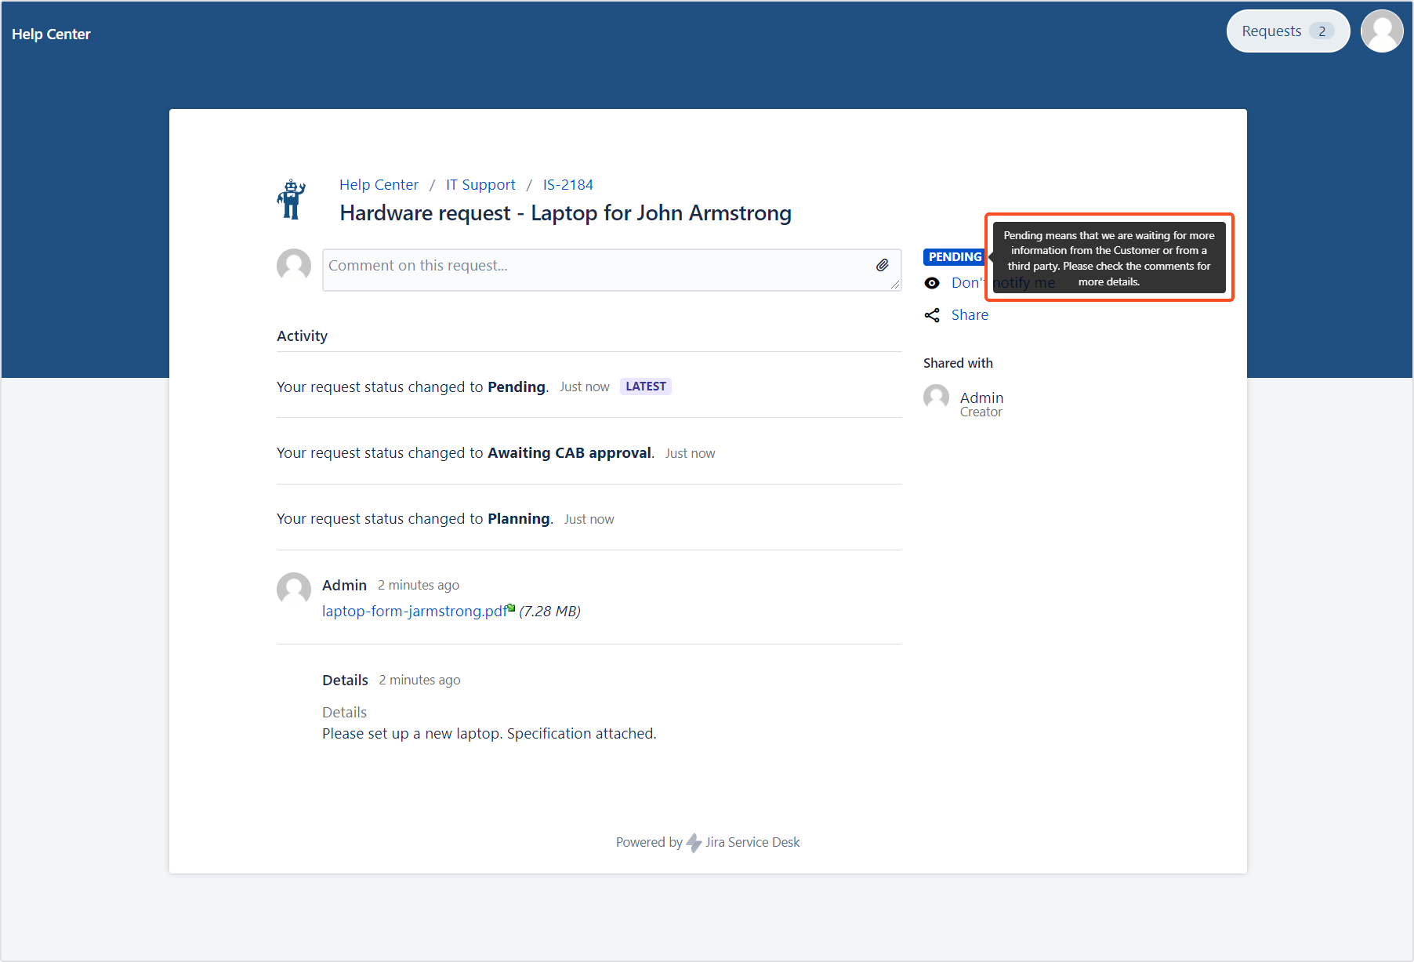Click the Admin avatar under Shared with
The width and height of the screenshot is (1414, 962).
(x=936, y=398)
